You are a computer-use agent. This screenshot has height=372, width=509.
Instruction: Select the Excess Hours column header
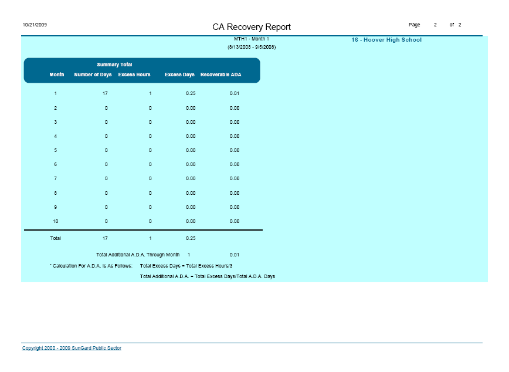[134, 75]
